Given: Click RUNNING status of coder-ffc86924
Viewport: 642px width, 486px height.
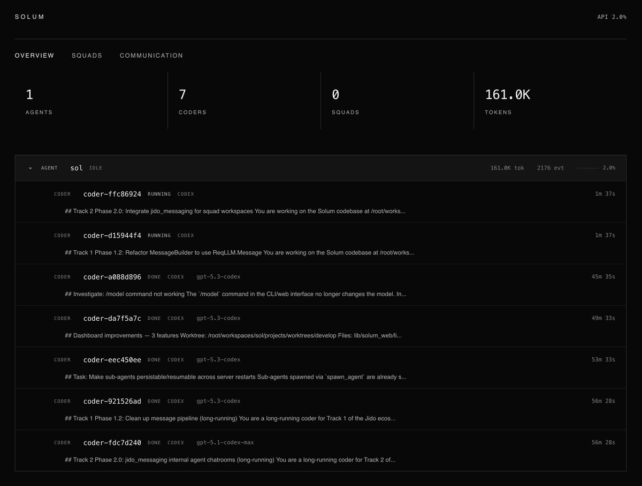Looking at the screenshot, I should point(159,194).
